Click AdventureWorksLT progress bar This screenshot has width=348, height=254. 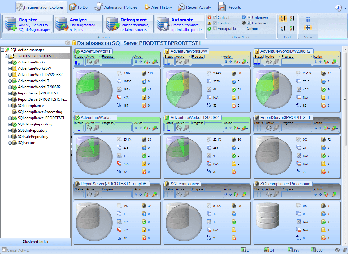117,128
